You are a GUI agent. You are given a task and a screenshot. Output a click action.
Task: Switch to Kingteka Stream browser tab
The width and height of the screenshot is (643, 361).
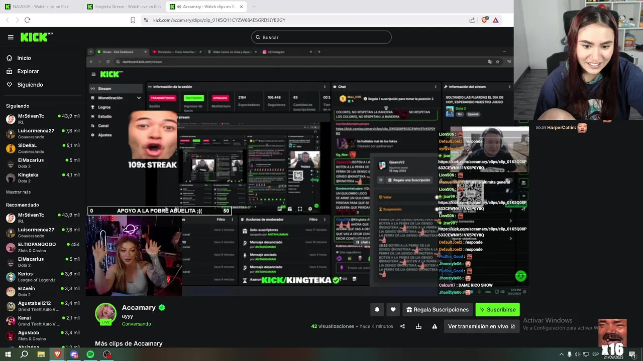point(124,7)
